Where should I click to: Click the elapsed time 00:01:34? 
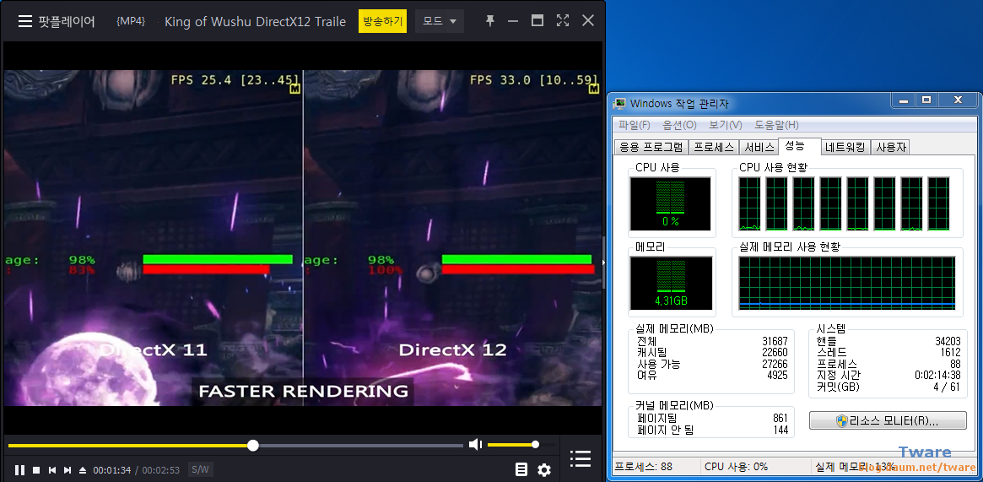(112, 470)
